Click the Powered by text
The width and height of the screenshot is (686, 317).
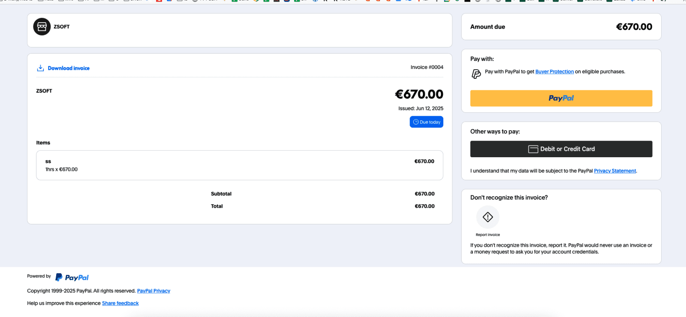click(39, 276)
